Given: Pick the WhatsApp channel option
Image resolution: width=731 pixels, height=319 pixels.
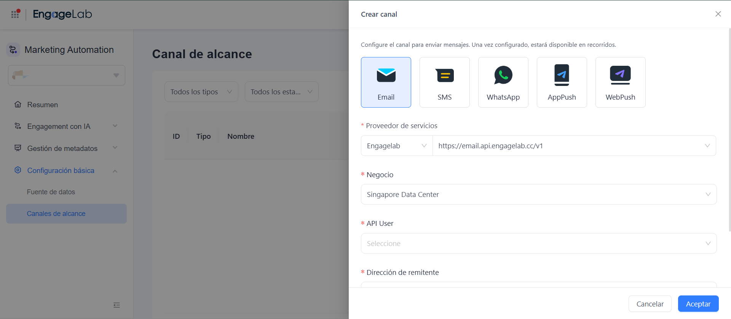Looking at the screenshot, I should coord(503,82).
